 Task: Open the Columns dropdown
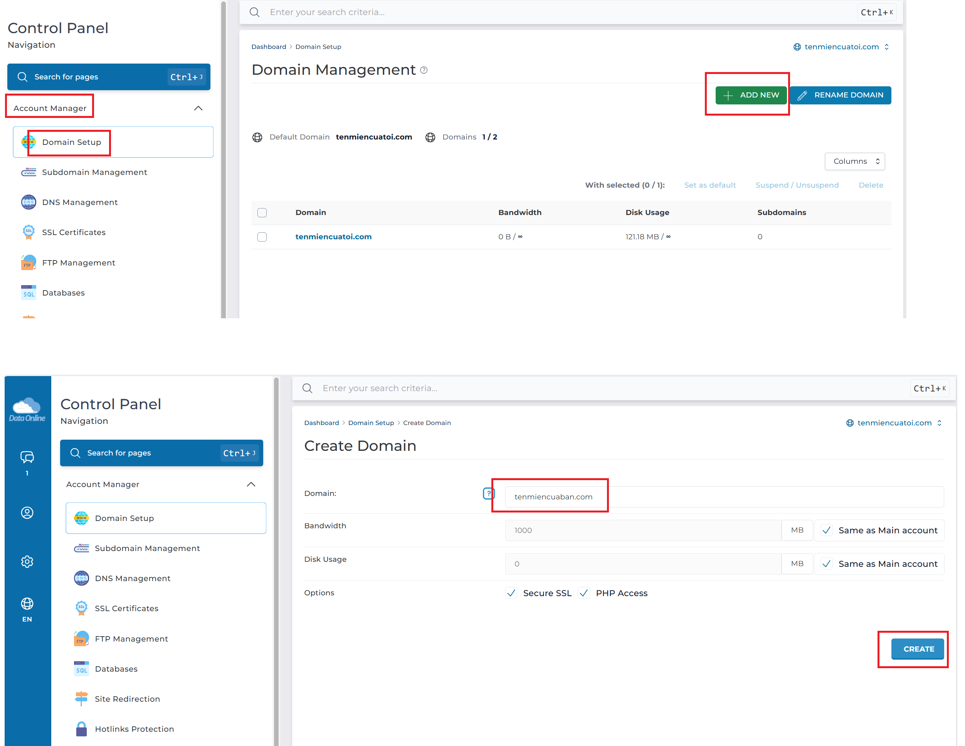click(x=854, y=161)
